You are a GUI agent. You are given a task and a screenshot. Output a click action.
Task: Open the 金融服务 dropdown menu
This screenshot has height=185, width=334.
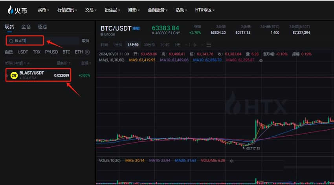tap(158, 10)
